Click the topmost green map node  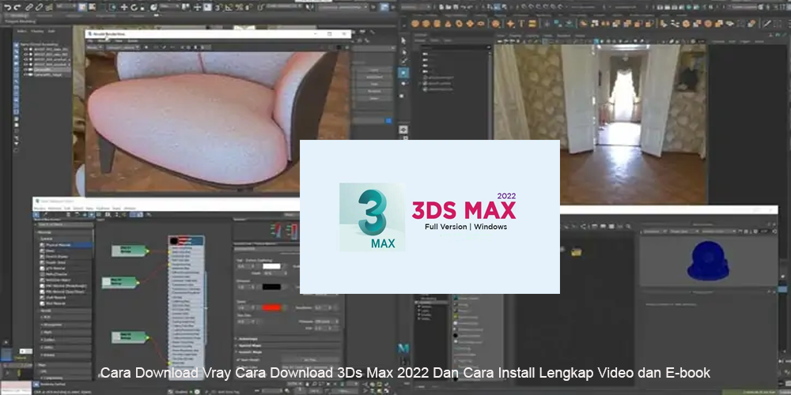[x=129, y=250]
